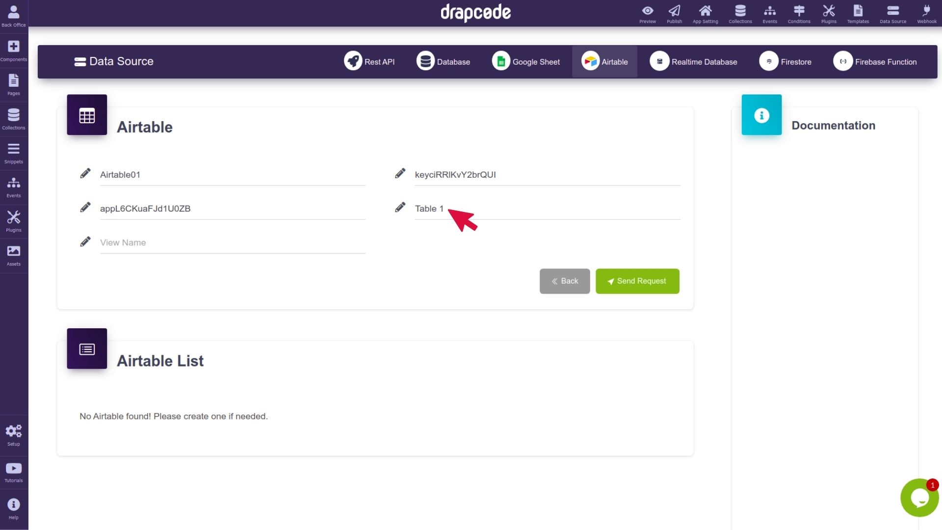Open Events from the top bar

770,14
